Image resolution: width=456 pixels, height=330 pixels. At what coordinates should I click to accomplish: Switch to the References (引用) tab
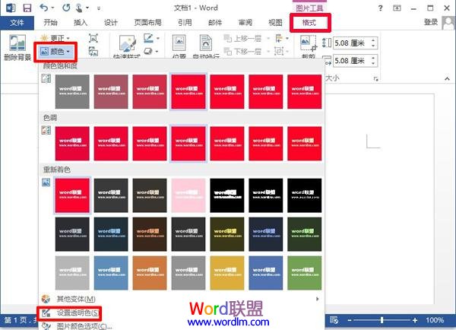(x=185, y=23)
